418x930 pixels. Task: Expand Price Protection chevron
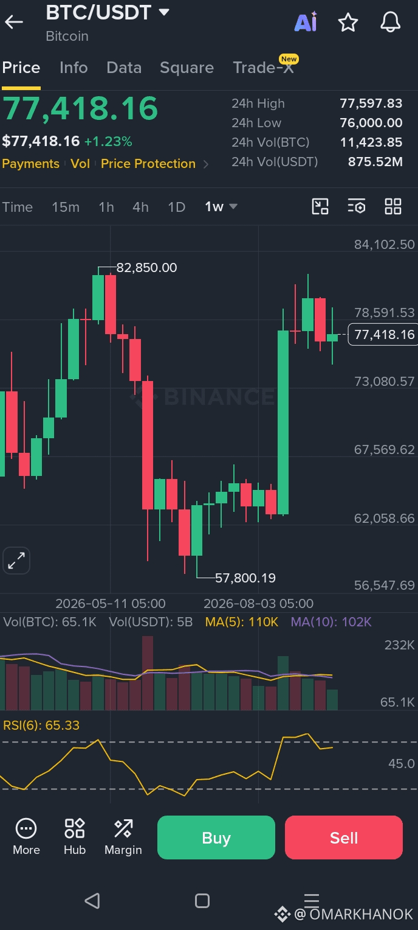206,164
